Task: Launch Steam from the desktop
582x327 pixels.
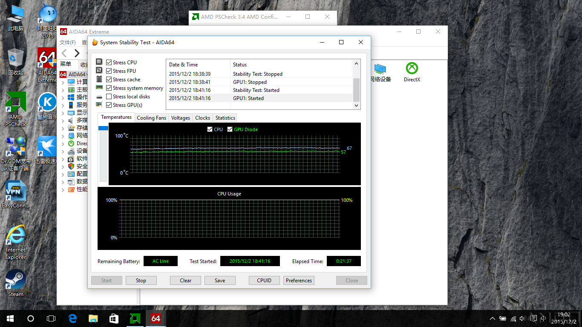Action: coord(16,283)
